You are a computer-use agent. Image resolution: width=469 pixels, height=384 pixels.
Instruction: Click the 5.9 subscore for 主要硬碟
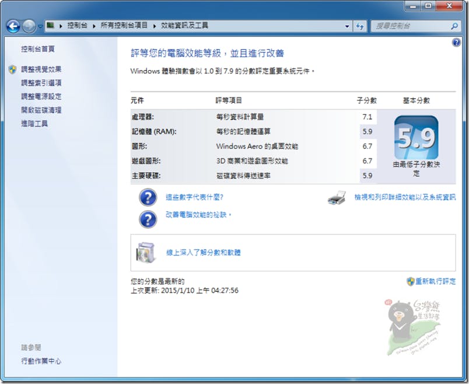tap(367, 176)
